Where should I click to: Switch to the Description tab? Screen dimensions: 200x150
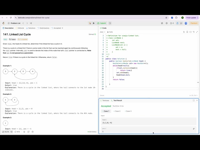(x=8, y=28)
